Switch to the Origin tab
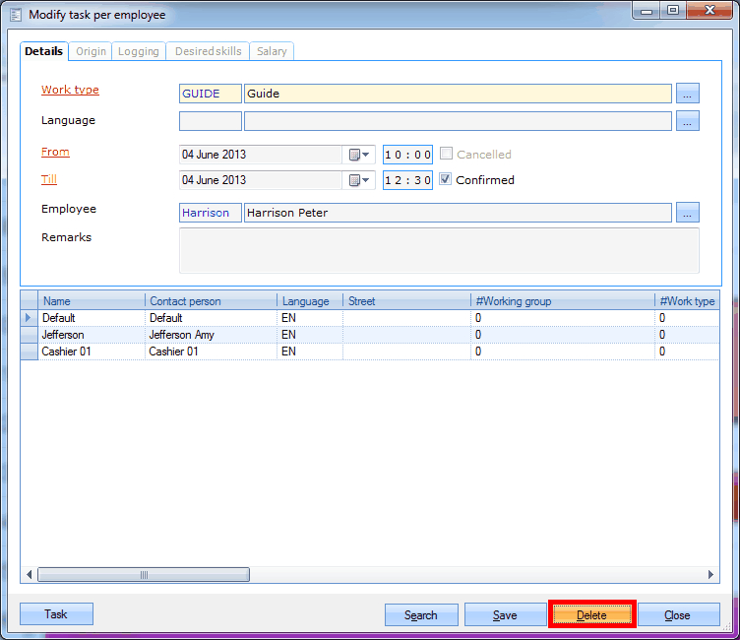The image size is (740, 640). pos(92,51)
